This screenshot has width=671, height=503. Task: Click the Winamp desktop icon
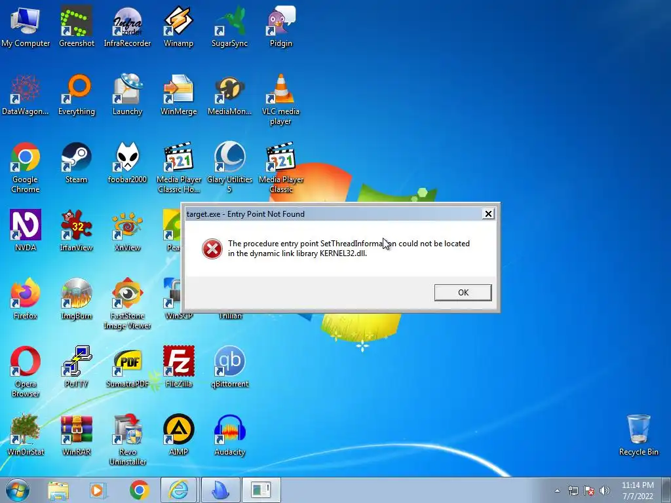pyautogui.click(x=178, y=26)
